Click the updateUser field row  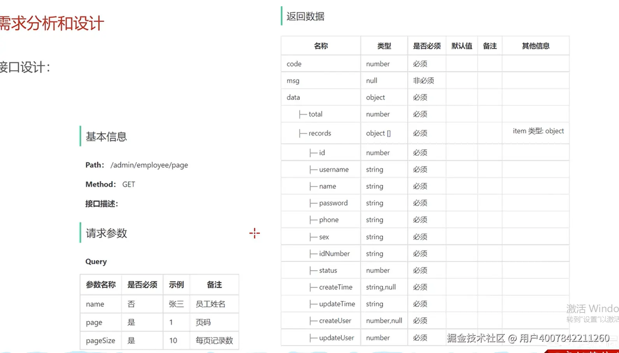pyautogui.click(x=336, y=338)
